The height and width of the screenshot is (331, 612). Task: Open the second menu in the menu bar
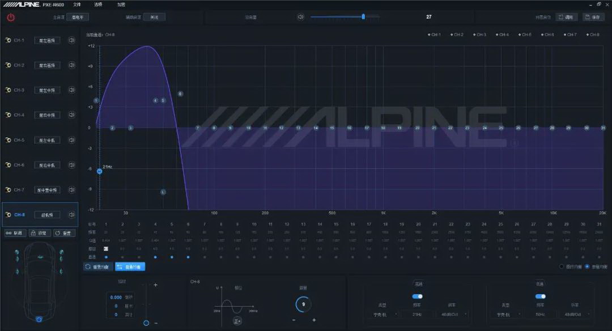(x=98, y=5)
